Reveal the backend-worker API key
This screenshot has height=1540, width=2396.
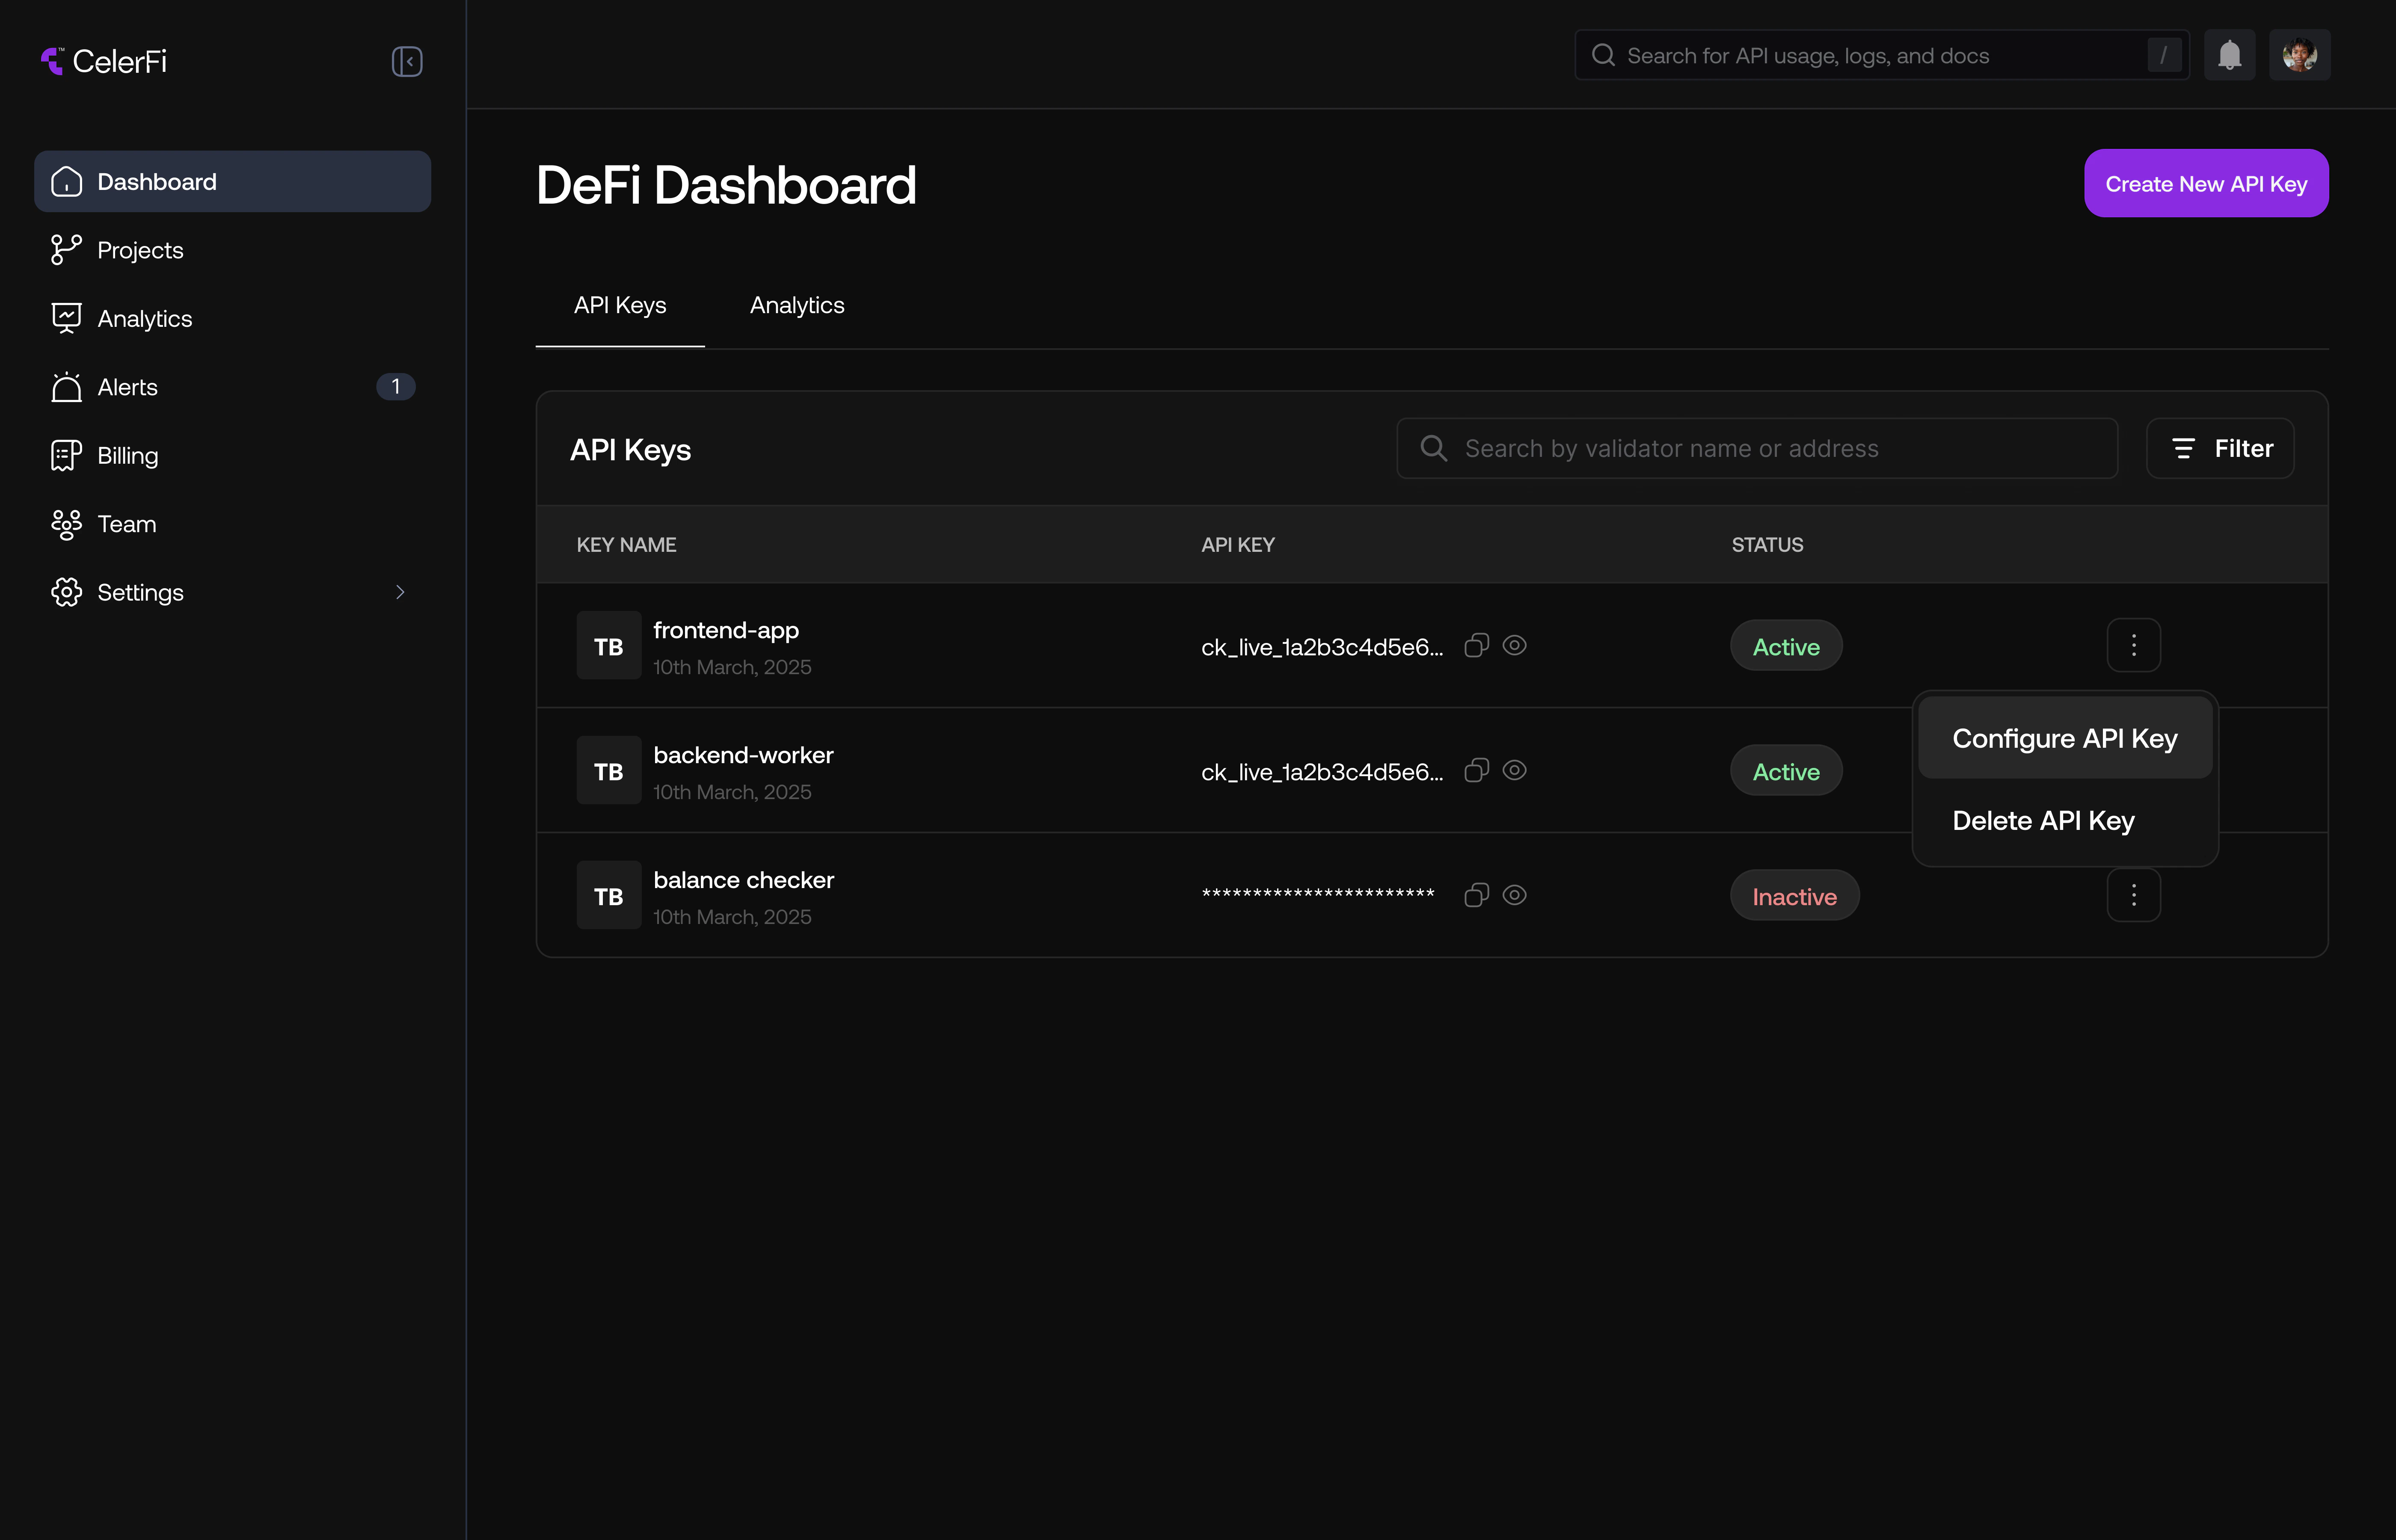pyautogui.click(x=1514, y=770)
